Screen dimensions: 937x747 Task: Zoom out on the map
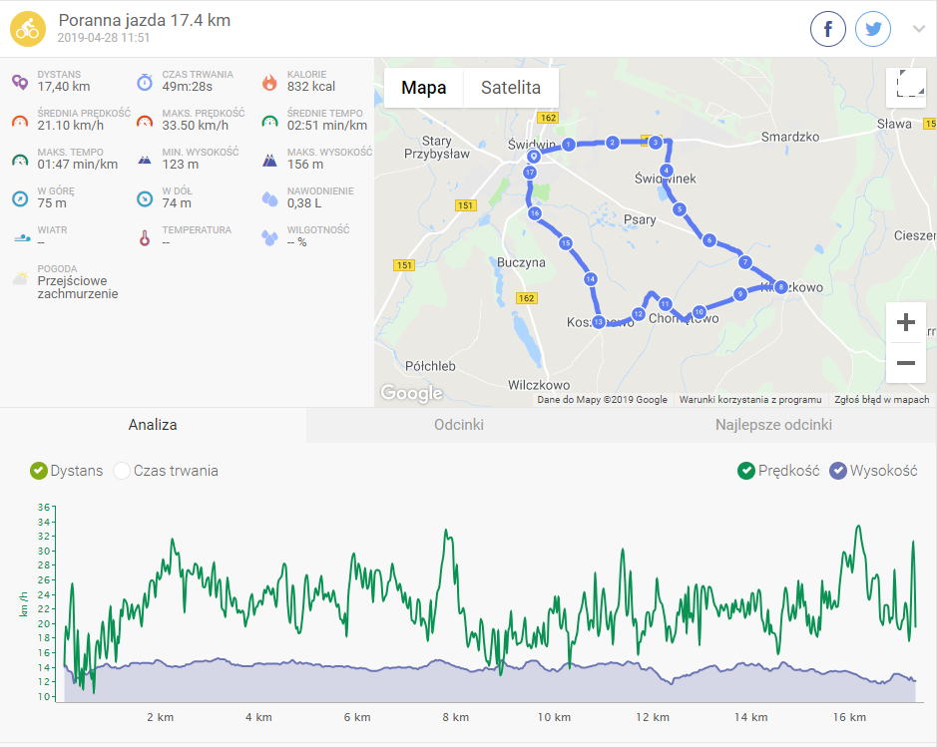(906, 363)
